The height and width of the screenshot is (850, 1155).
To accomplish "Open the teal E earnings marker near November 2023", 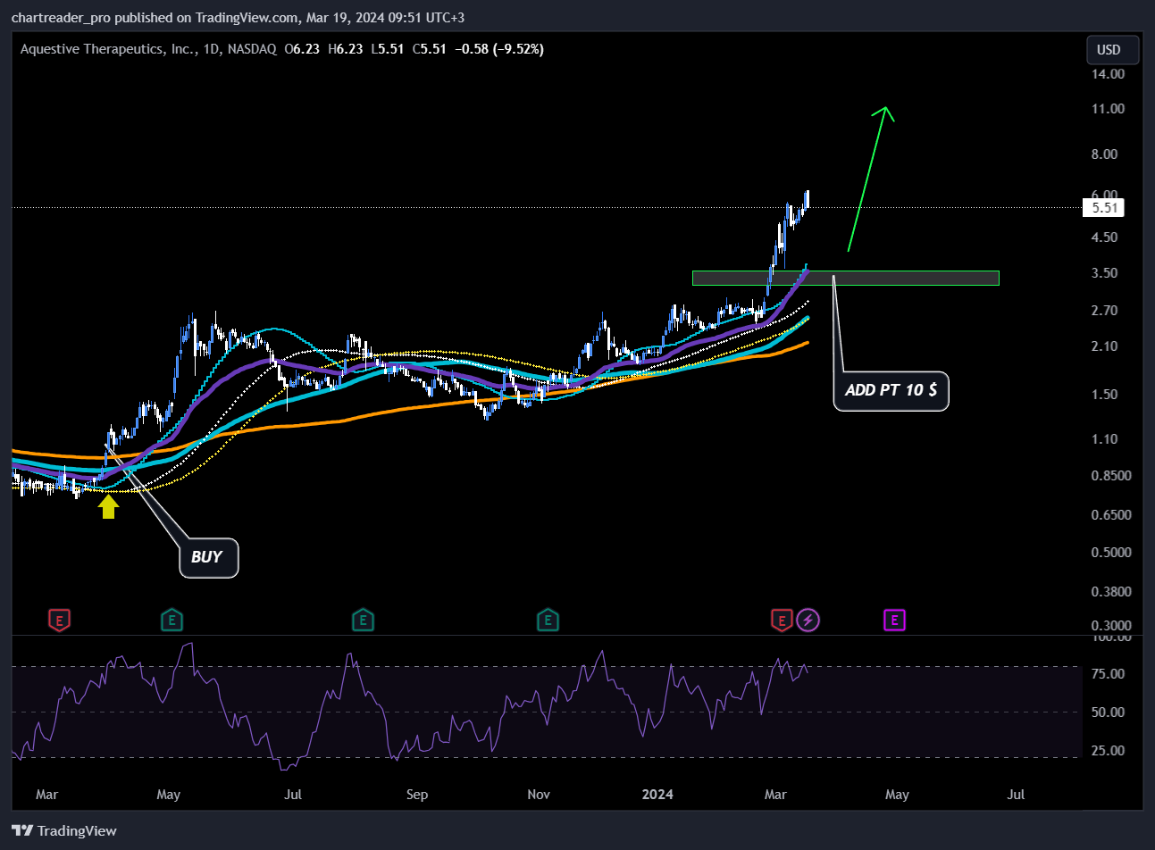I will pyautogui.click(x=548, y=620).
